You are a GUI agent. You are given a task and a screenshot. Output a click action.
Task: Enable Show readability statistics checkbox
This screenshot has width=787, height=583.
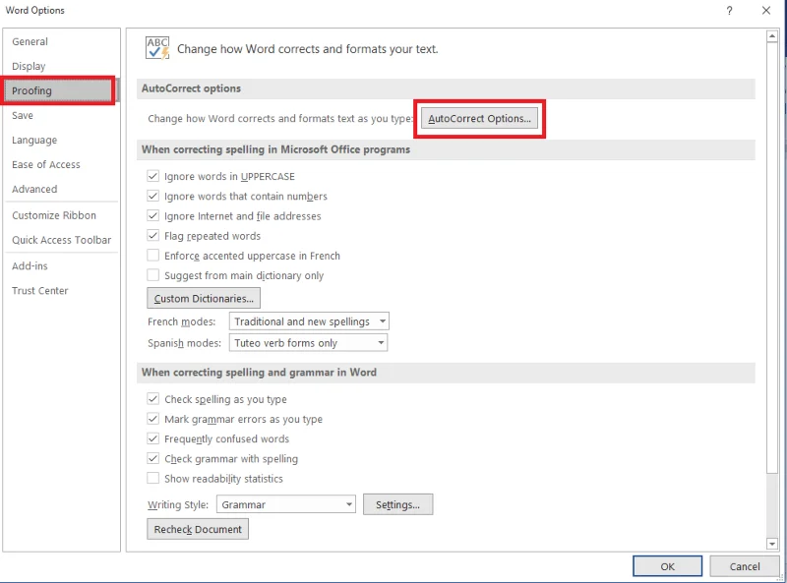tap(153, 478)
